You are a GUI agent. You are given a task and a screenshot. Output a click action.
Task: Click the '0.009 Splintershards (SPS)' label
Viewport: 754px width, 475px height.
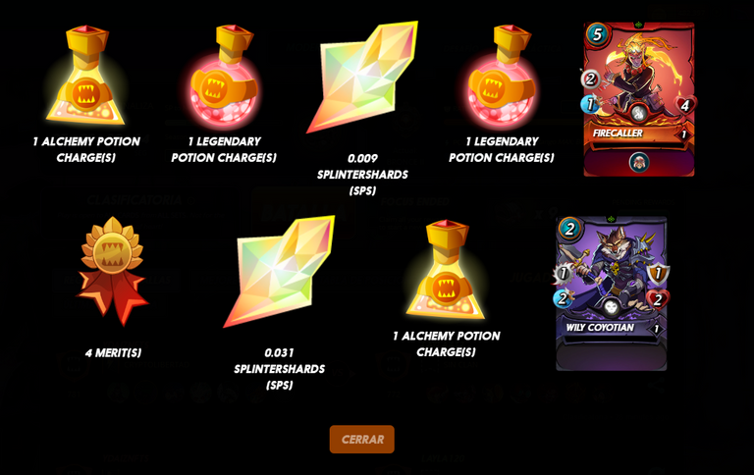(x=362, y=175)
